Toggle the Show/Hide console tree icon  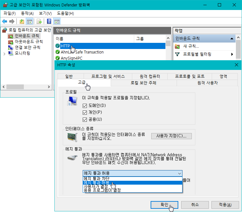click(29, 21)
